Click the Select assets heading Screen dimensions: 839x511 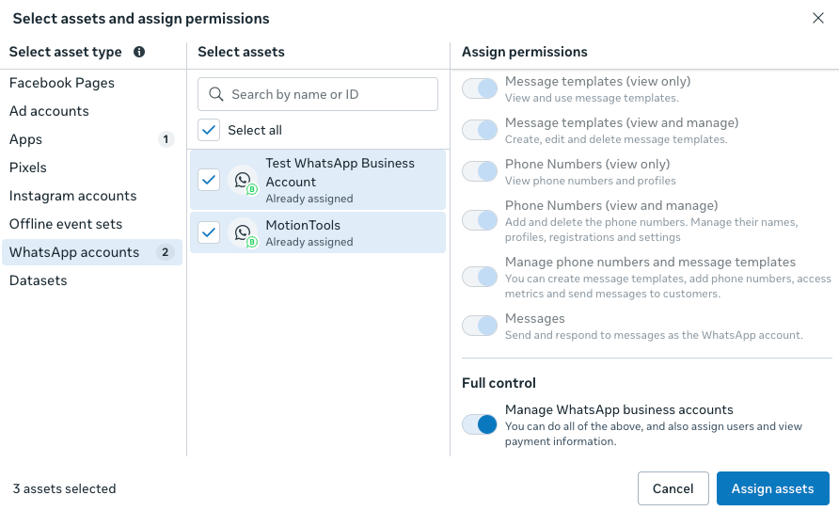coord(242,52)
